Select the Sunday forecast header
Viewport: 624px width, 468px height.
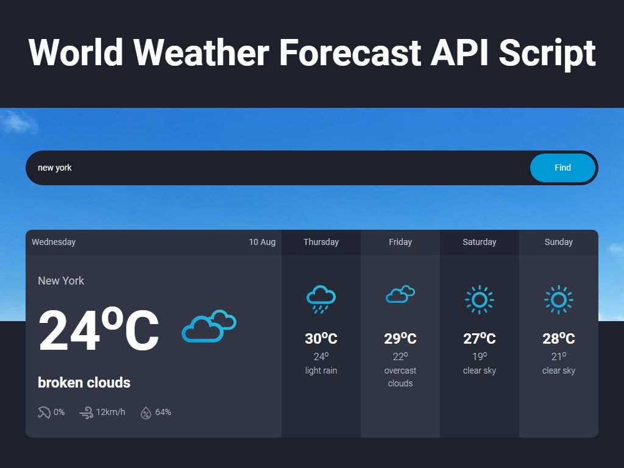559,242
